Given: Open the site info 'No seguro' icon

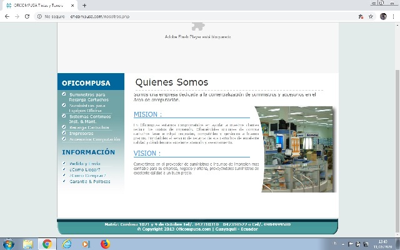Looking at the screenshot, I should tap(39, 17).
